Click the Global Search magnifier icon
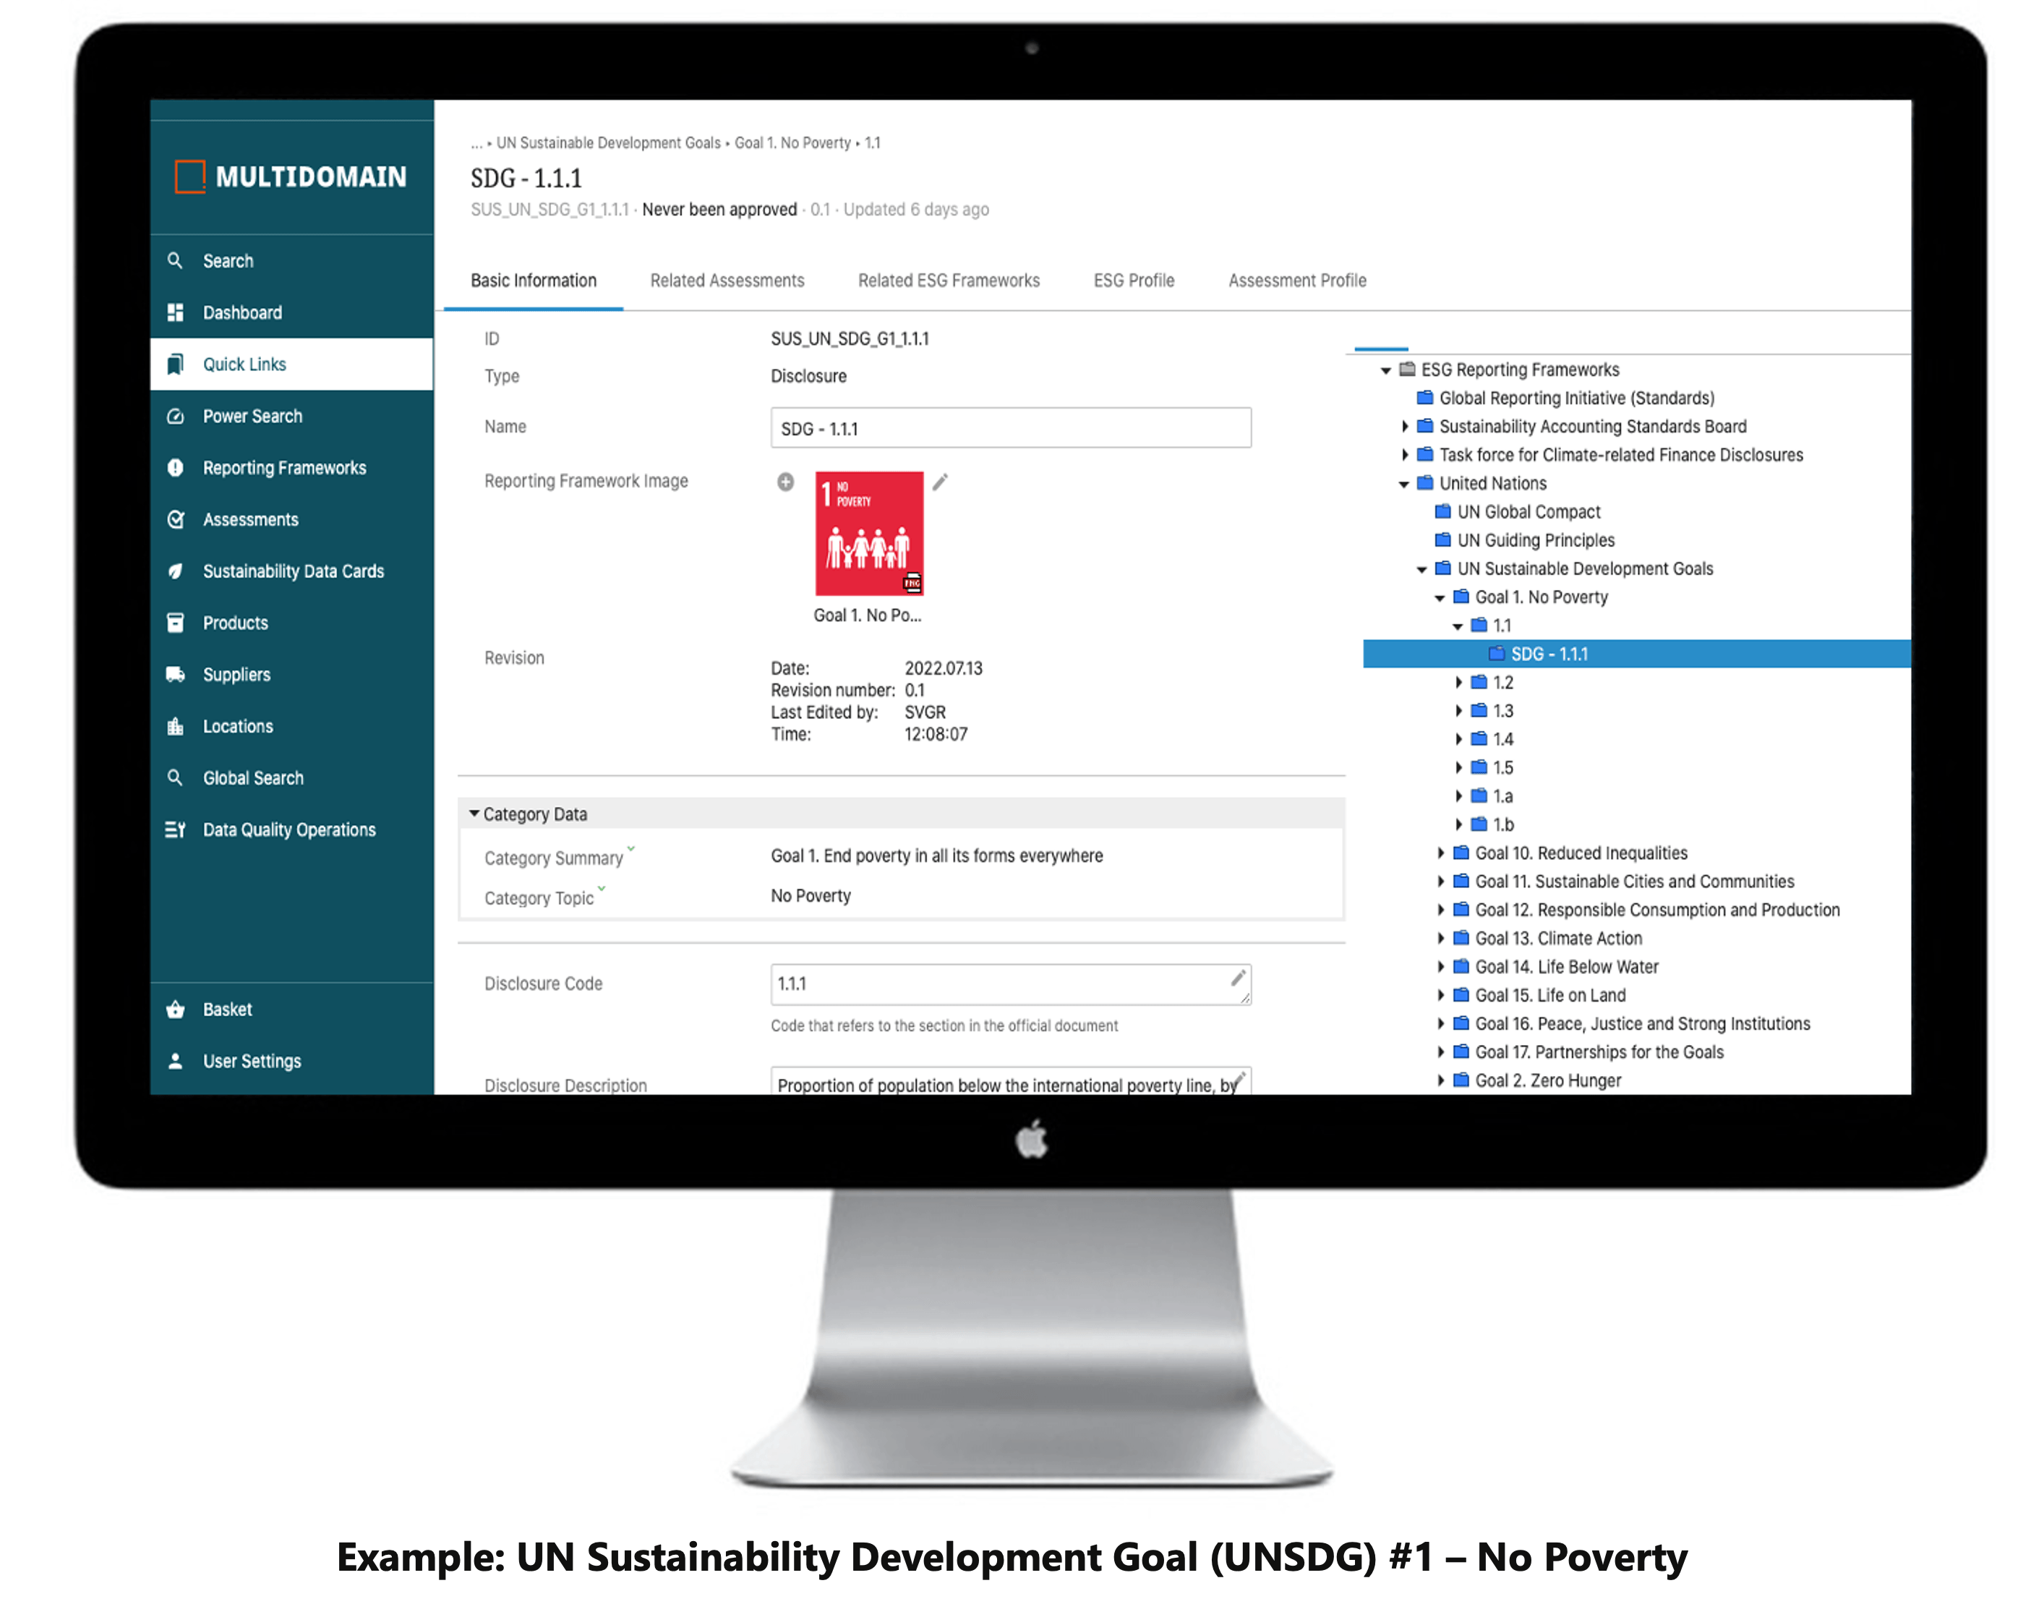 [175, 777]
